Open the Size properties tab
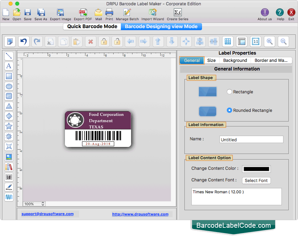 (x=211, y=61)
